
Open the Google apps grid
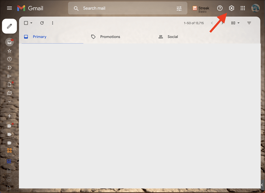243,8
